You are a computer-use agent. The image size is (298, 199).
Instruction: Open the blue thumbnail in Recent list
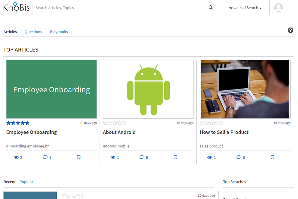(x=30, y=195)
